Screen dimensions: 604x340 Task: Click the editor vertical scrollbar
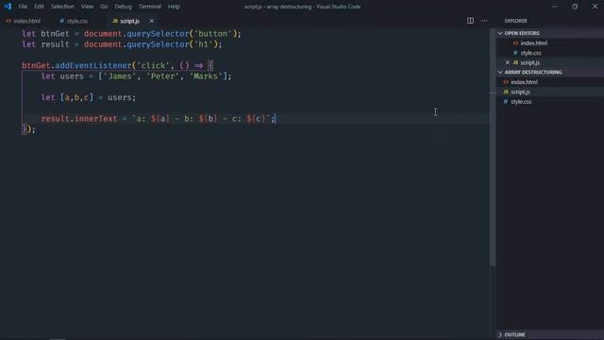pos(493,147)
